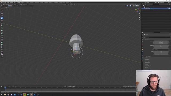Select the Shrink/Fatten tool

coord(2,52)
